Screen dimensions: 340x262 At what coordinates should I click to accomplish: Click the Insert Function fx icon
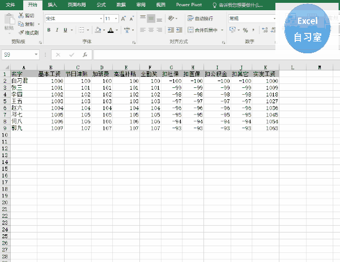84,55
